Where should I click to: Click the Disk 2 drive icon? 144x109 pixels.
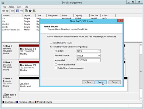[x=5, y=62]
